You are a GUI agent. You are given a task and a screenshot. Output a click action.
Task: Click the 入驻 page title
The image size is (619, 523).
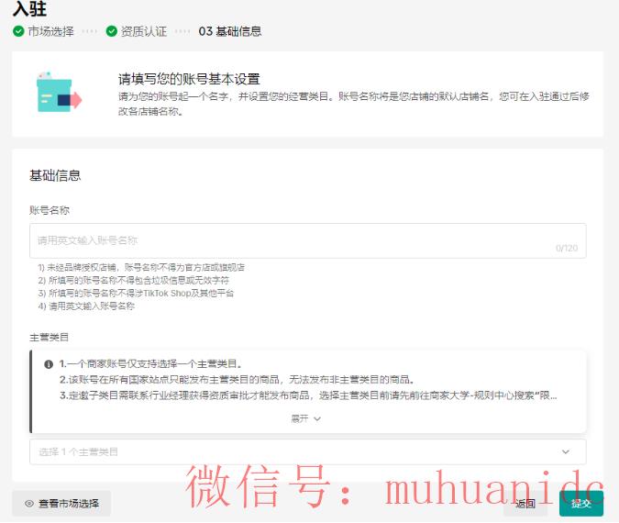click(x=29, y=8)
